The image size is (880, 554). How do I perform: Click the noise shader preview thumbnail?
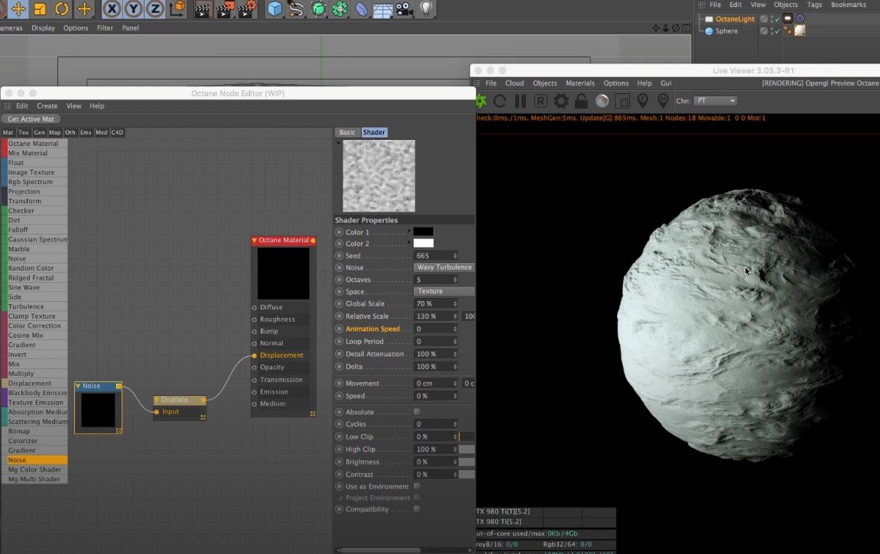coord(378,176)
